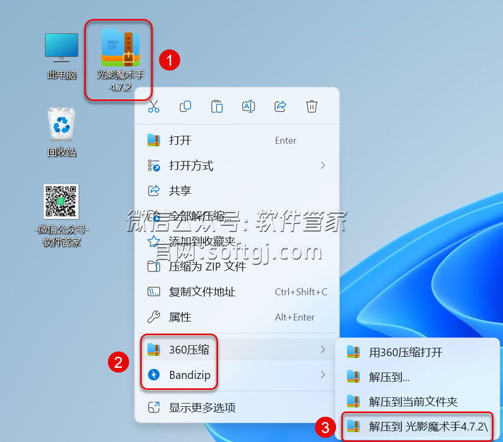The width and height of the screenshot is (503, 442).
Task: Choose 解压到当前文件夹 in the submenu
Action: (x=417, y=401)
